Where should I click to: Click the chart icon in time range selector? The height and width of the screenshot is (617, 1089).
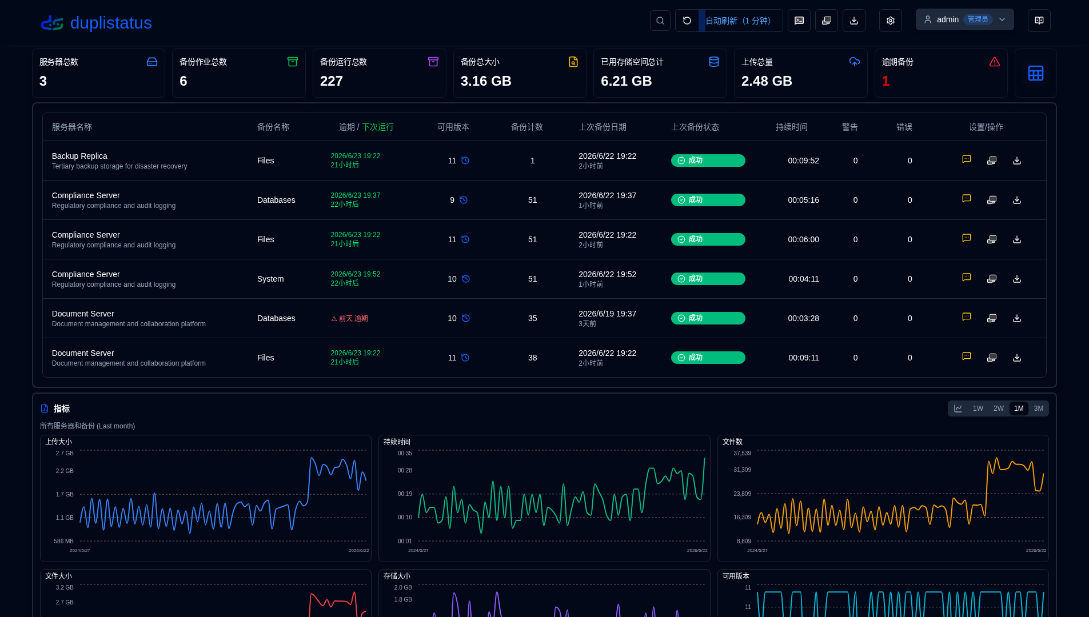(958, 408)
